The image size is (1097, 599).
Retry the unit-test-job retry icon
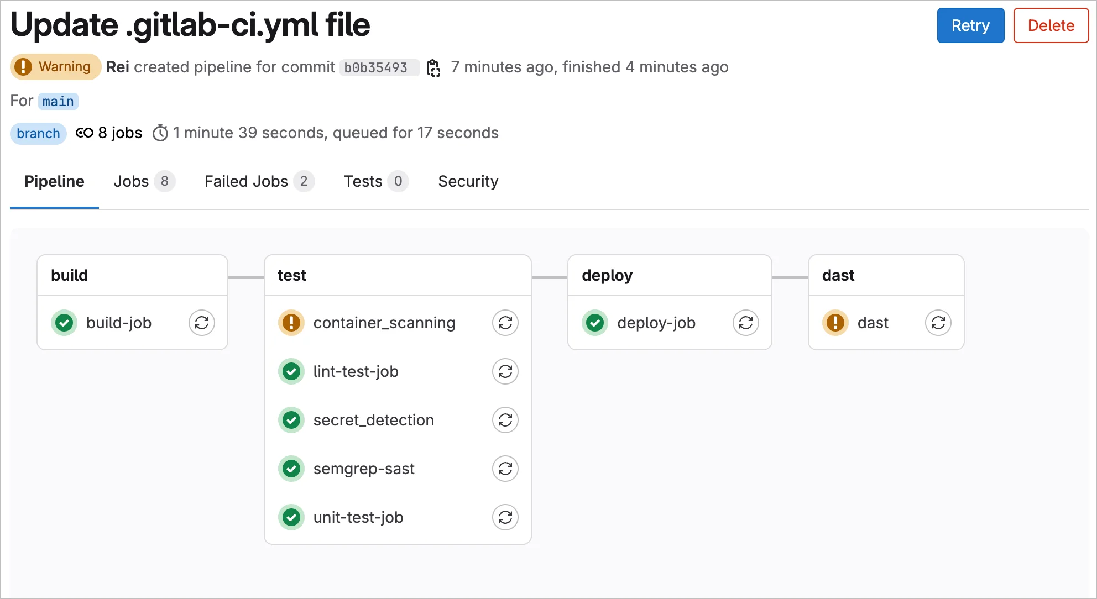(x=505, y=517)
